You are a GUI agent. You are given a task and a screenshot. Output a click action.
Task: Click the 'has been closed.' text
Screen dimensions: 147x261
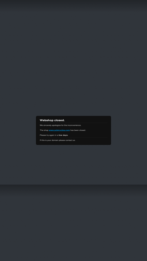click(78, 130)
